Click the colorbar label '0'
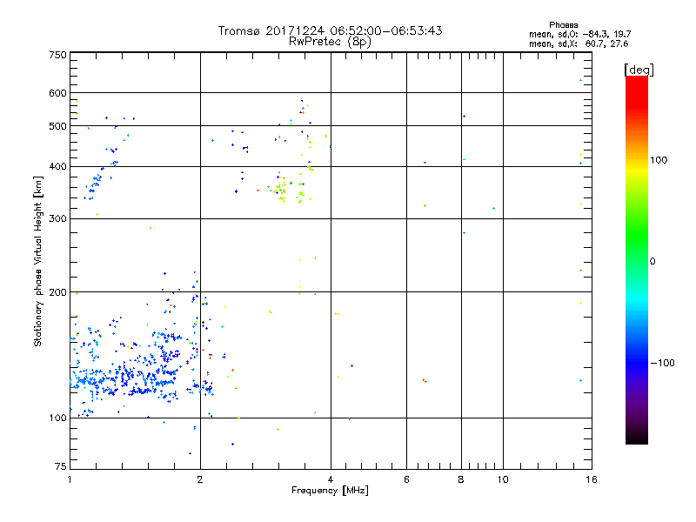This screenshot has width=696, height=522. click(652, 262)
